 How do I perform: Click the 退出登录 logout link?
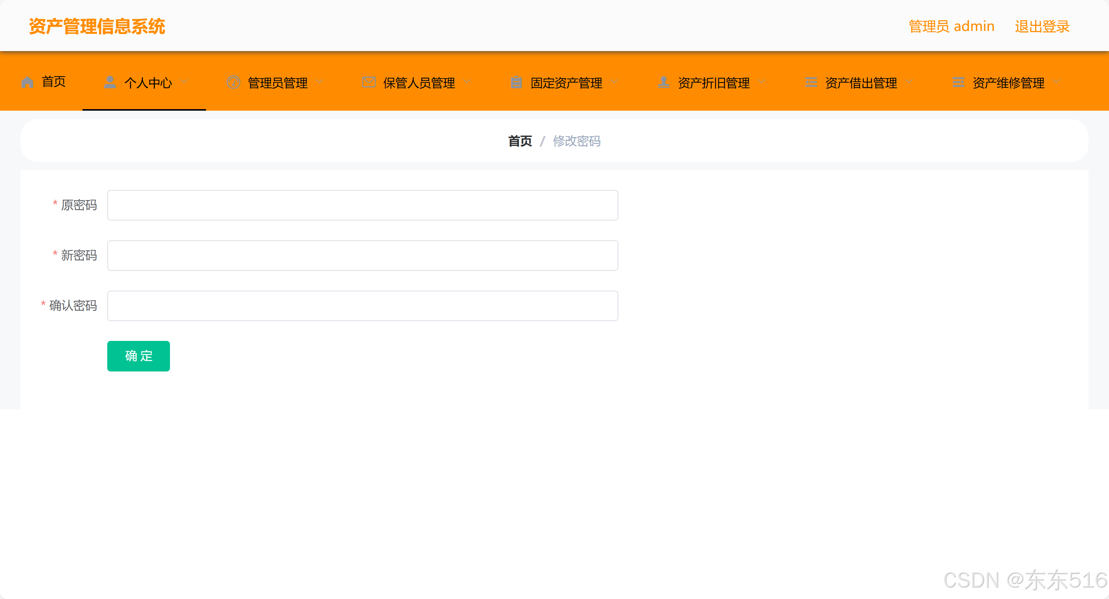(x=1042, y=26)
